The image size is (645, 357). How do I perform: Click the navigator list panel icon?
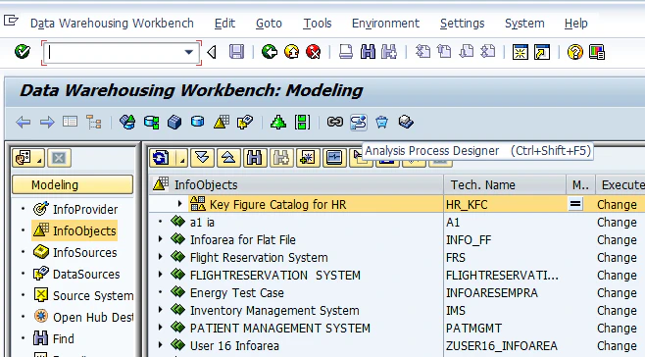tap(70, 122)
